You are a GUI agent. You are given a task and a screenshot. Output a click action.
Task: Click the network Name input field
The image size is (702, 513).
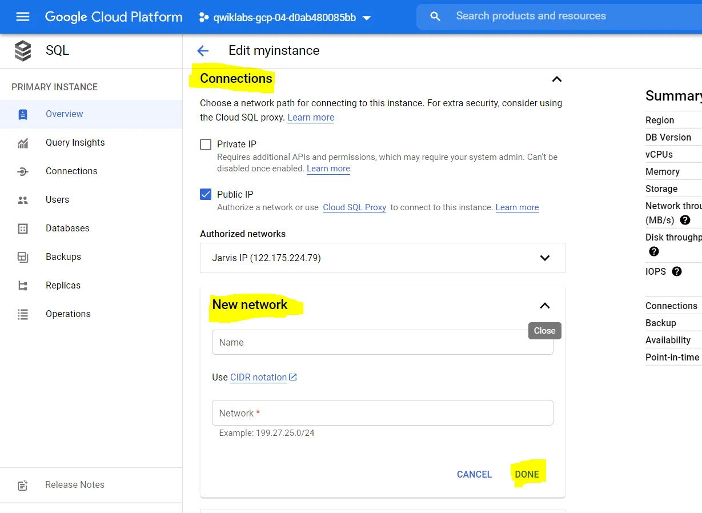pos(382,343)
